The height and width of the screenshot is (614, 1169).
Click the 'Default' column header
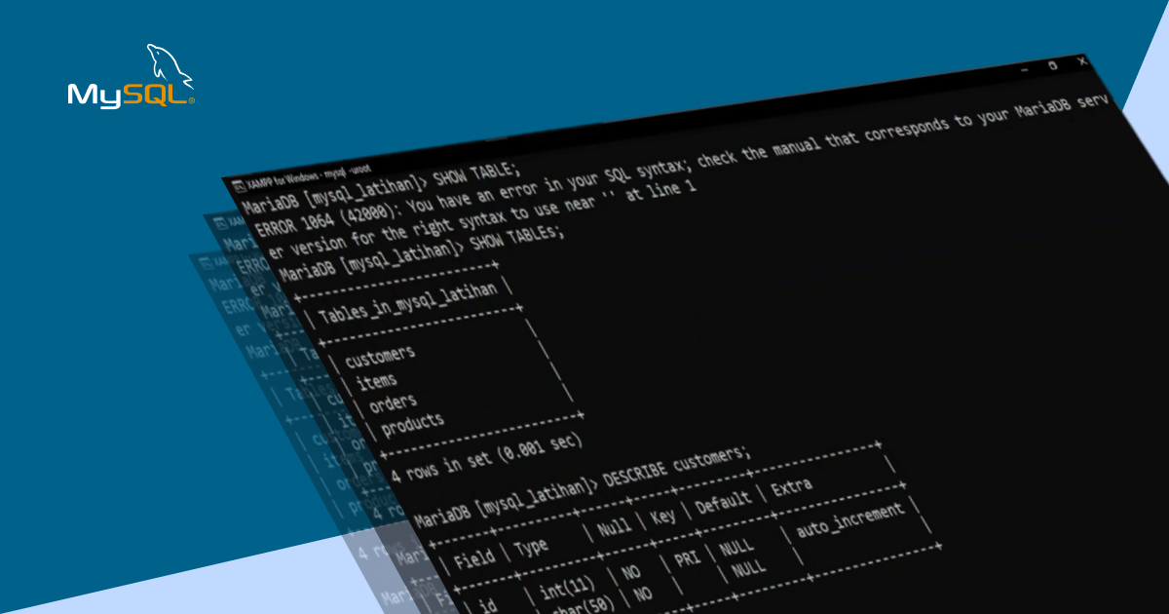[x=724, y=501]
